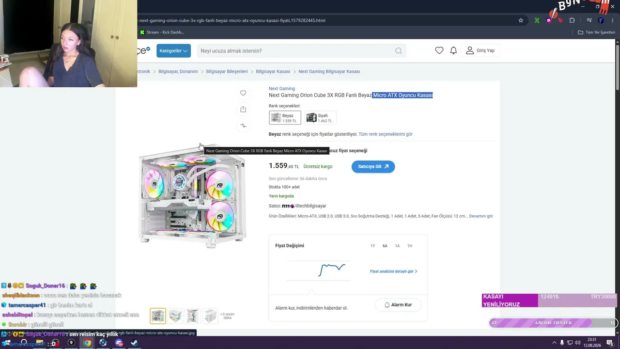Open notifications bell in the site header
The height and width of the screenshot is (349, 620).
453,50
